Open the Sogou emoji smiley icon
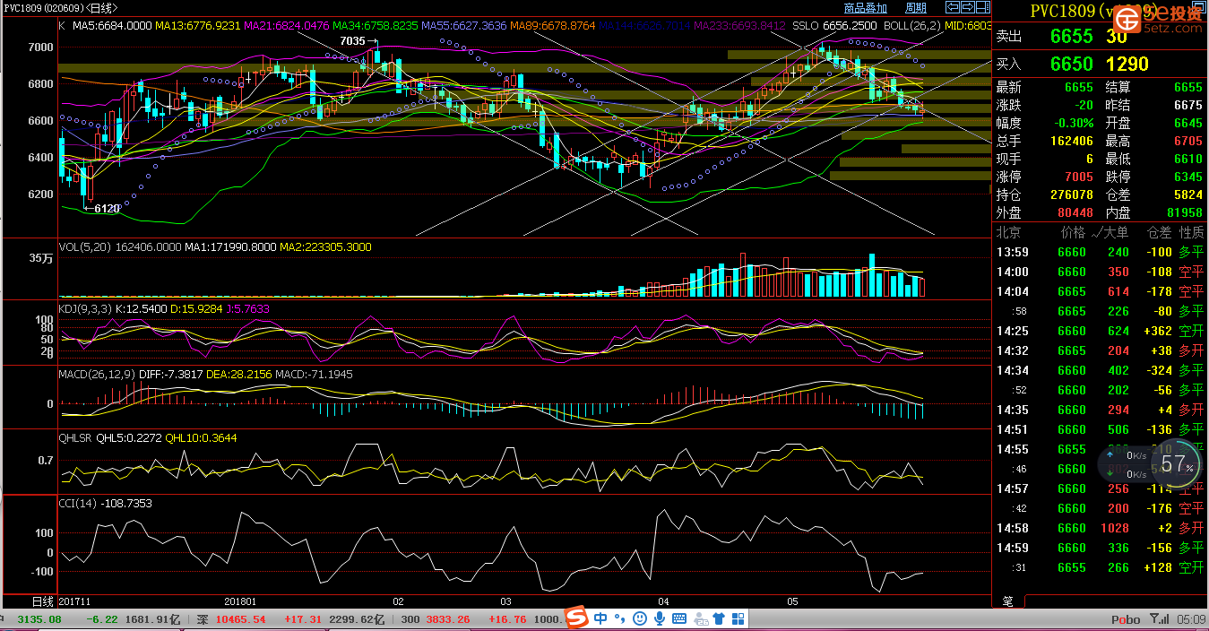 click(x=640, y=618)
